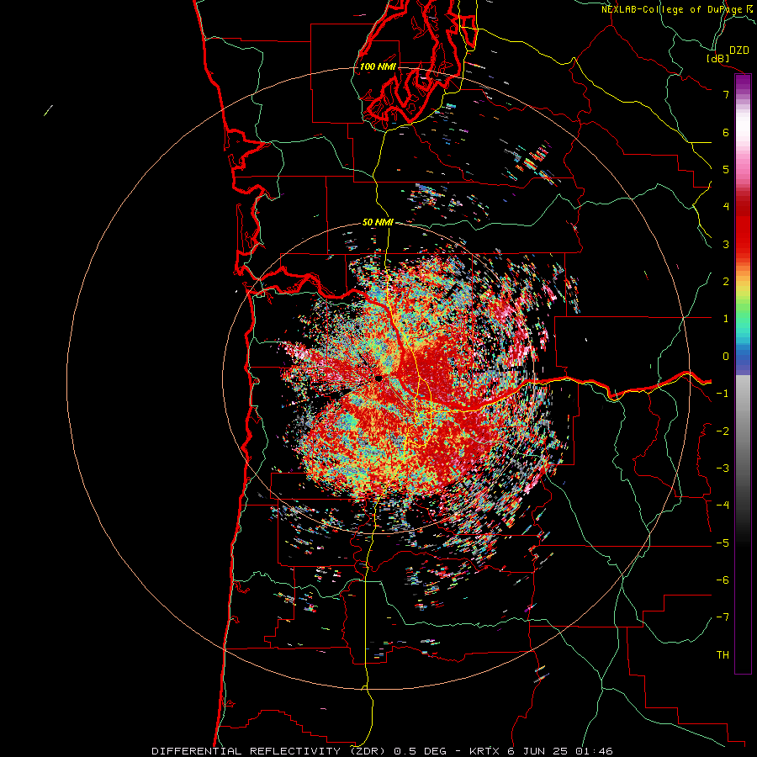Select the -1 dB scale label
The width and height of the screenshot is (757, 757).
pos(723,394)
